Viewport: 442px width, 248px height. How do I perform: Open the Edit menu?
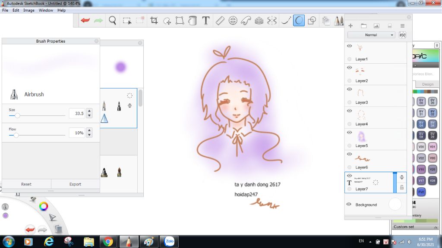coord(16,10)
